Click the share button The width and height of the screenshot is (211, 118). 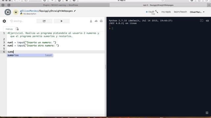coord(44,21)
